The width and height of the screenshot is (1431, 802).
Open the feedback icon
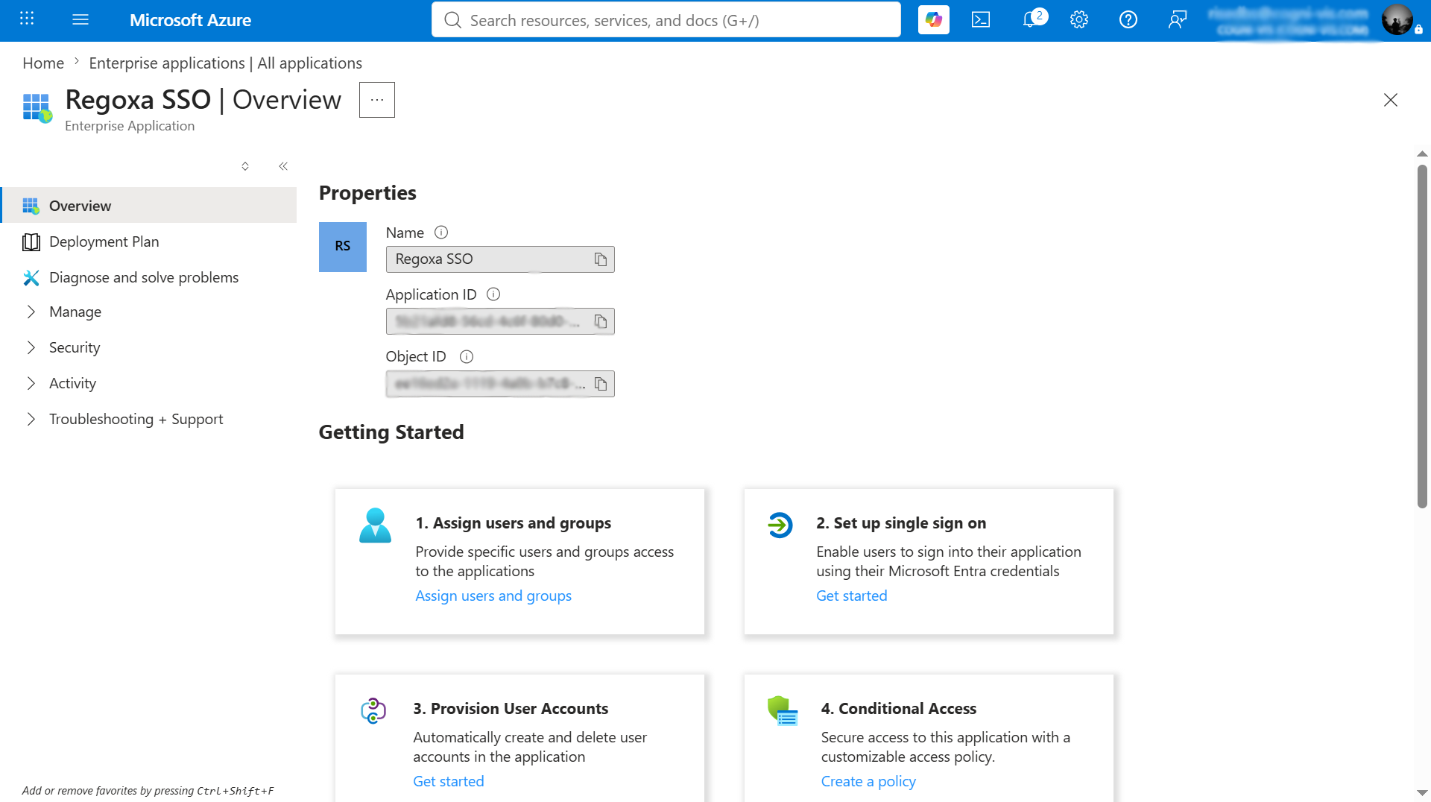[1178, 20]
